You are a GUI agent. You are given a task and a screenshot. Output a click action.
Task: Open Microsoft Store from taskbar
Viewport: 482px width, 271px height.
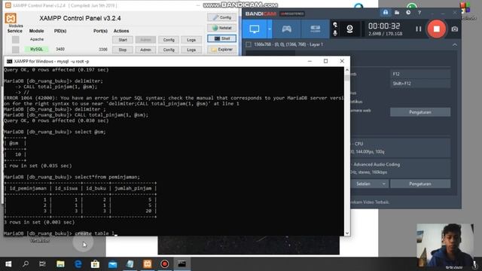(x=96, y=264)
